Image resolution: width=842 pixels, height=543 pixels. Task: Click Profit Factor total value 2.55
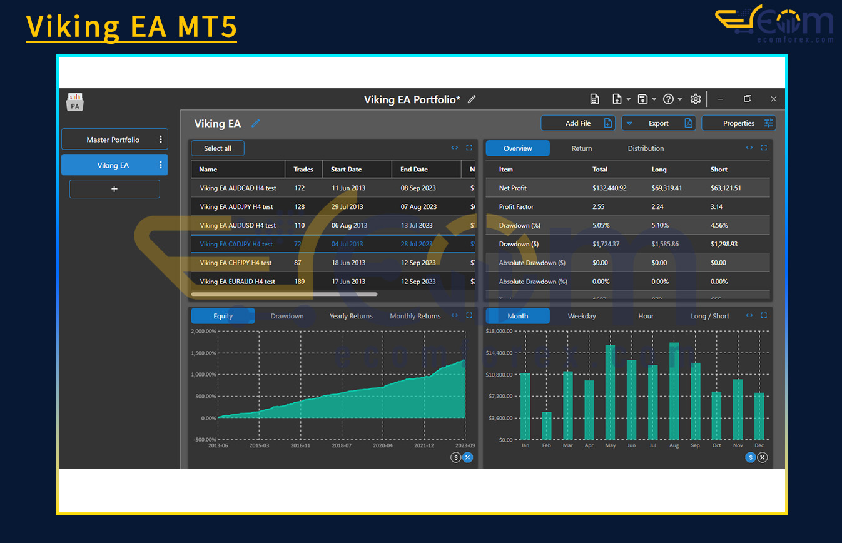(599, 206)
